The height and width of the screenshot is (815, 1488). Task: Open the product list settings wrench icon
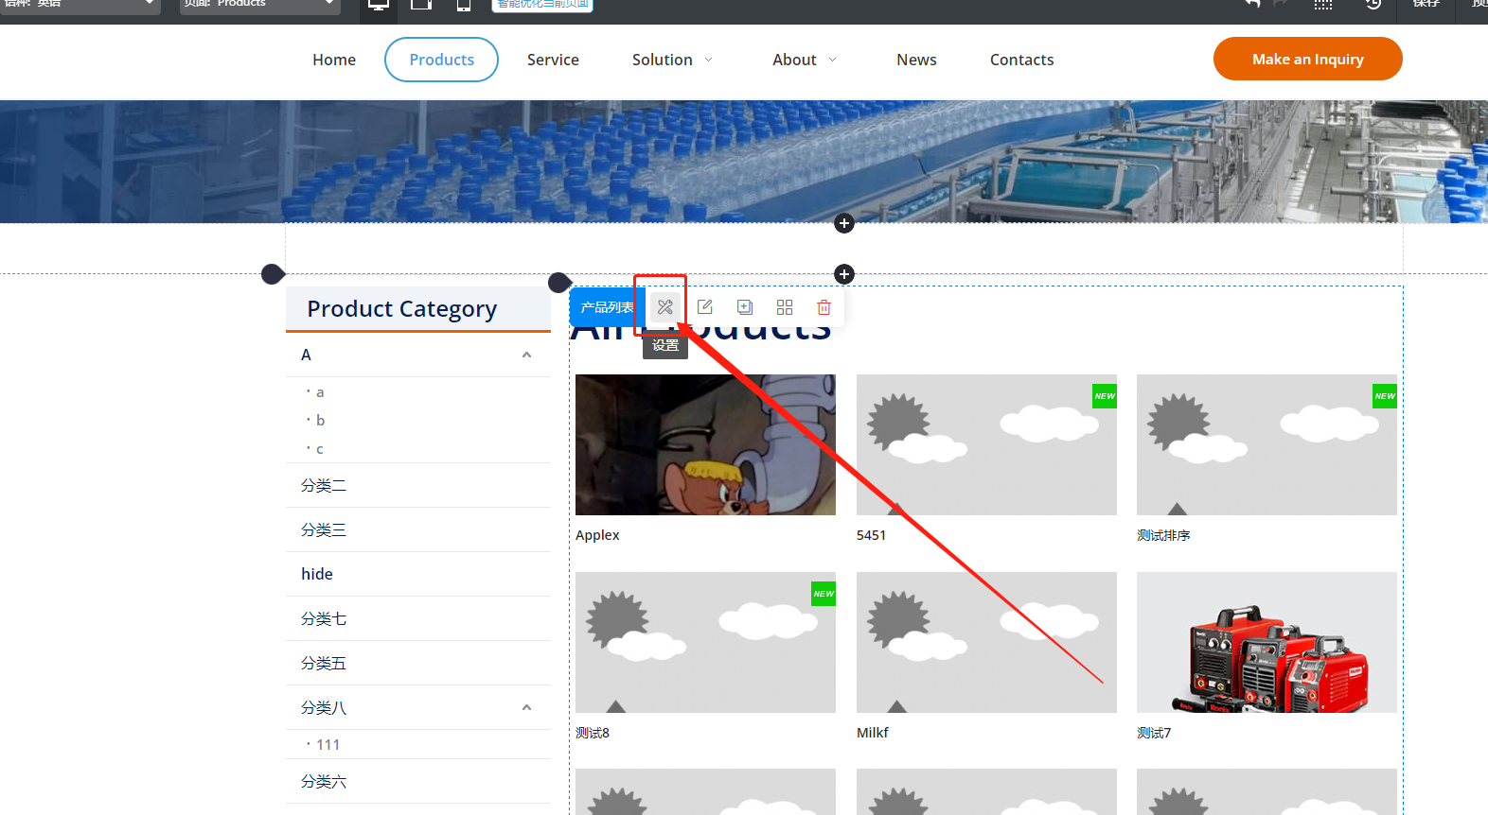(664, 307)
